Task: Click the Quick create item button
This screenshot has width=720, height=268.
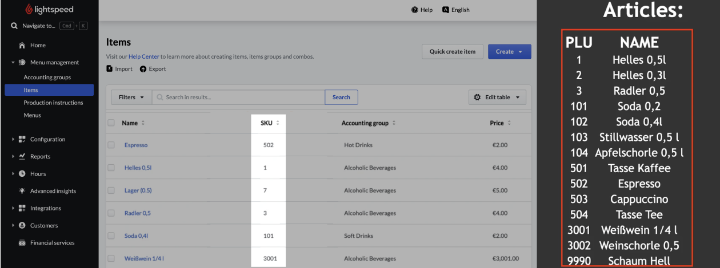Action: (453, 52)
